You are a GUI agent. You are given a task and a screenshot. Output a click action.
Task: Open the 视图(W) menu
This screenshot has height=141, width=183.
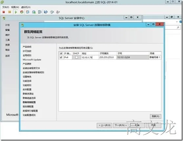(x=15, y=7)
